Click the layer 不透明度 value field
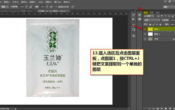This screenshot has height=110, width=175. point(173,20)
